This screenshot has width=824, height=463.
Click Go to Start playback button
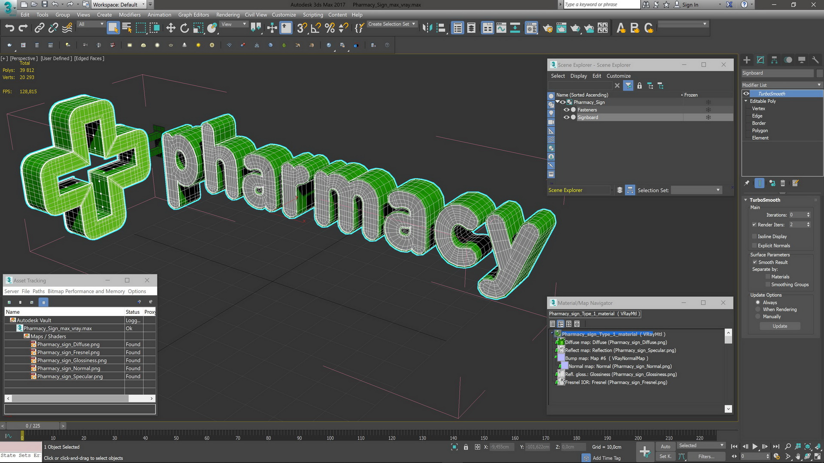pos(734,447)
